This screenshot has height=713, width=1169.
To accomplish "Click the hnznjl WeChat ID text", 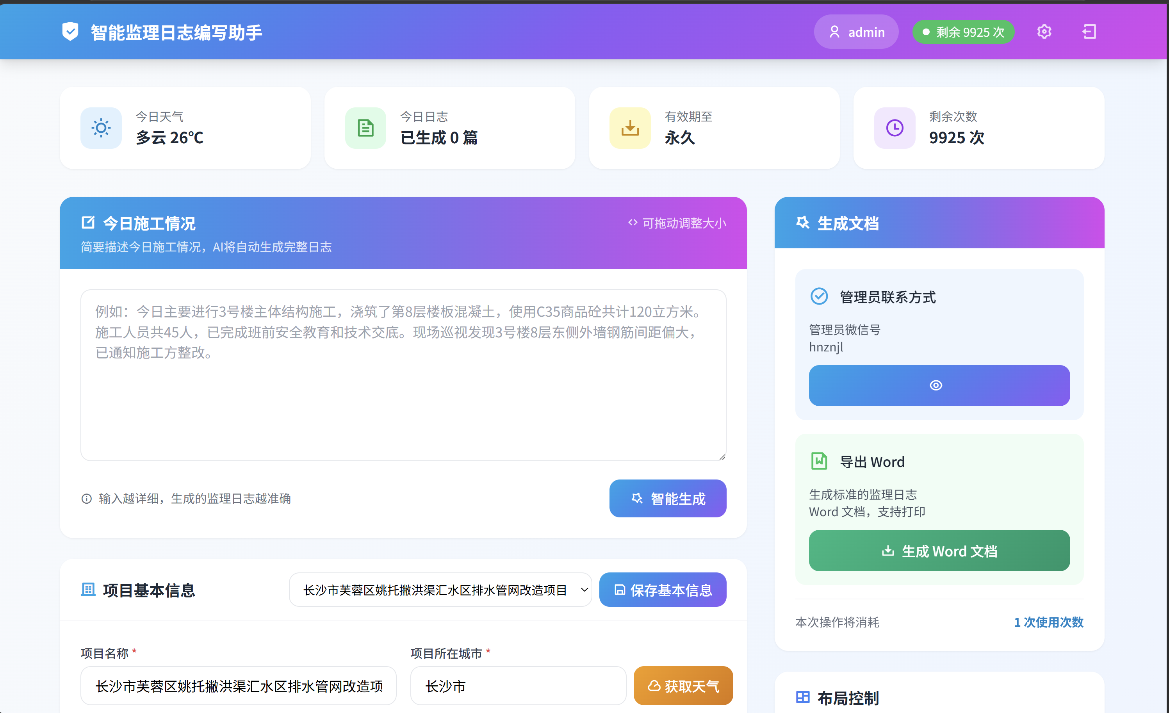I will pos(826,347).
